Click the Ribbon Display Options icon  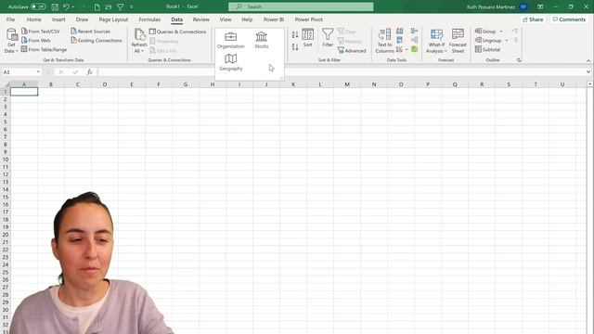540,6
